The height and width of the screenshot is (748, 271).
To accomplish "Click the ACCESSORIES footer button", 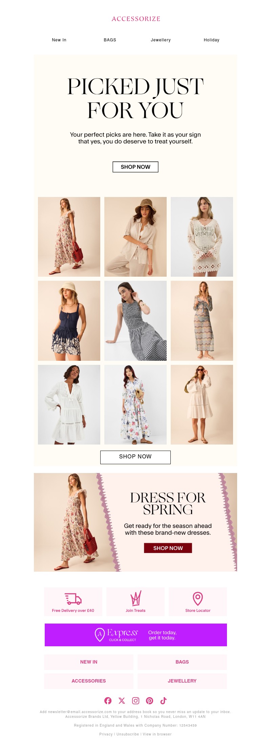I will coord(89,681).
